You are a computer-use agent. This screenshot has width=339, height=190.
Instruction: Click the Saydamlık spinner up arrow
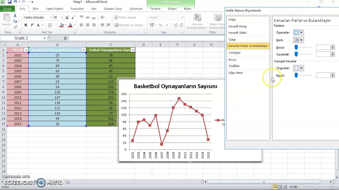(x=333, y=53)
